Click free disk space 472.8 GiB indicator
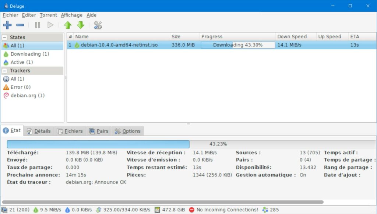Viewport: 377px width, 214px height. pyautogui.click(x=170, y=210)
